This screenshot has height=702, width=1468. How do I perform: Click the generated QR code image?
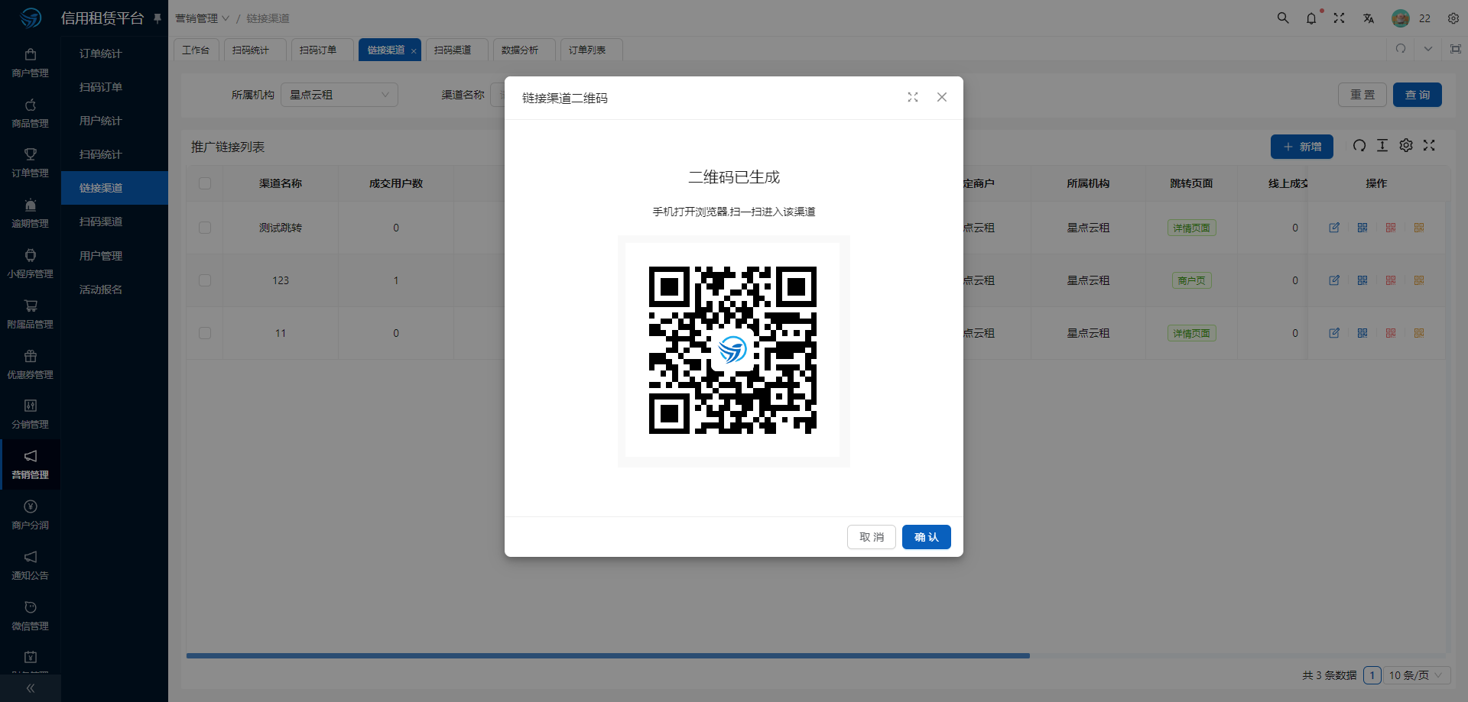click(x=733, y=351)
